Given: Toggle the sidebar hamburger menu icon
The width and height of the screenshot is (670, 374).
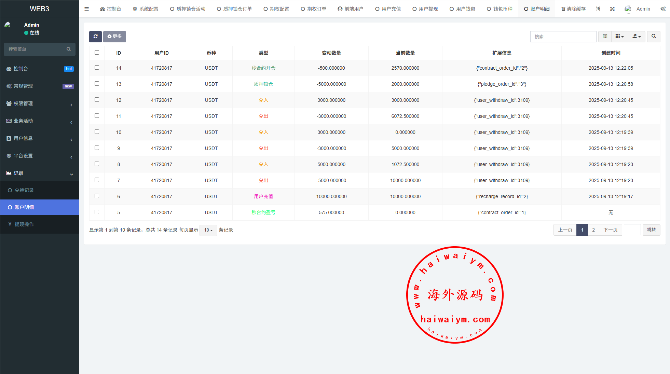Looking at the screenshot, I should [x=86, y=9].
